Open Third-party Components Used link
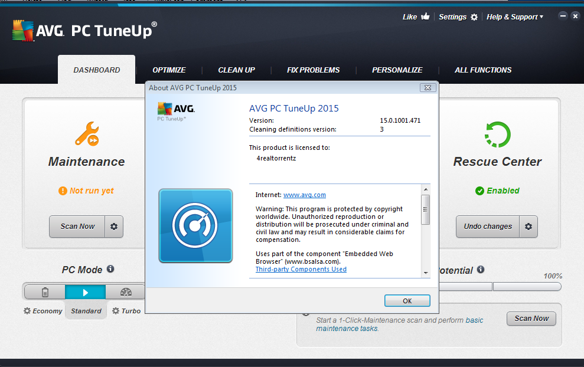This screenshot has width=584, height=367. [301, 269]
